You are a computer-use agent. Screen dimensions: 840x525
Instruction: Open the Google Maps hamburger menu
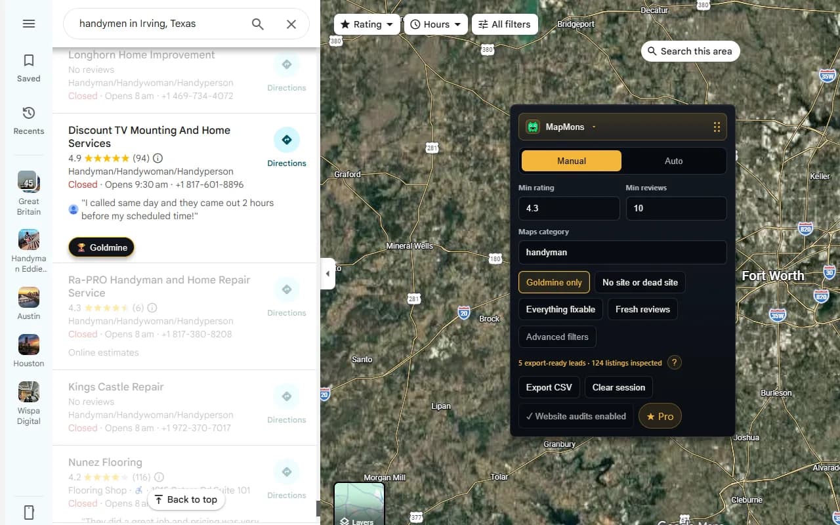(28, 24)
